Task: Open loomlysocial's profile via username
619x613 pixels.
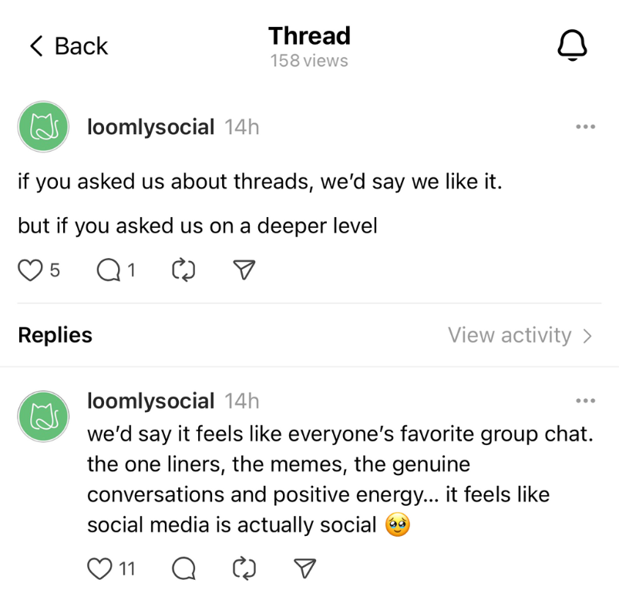Action: 150,126
